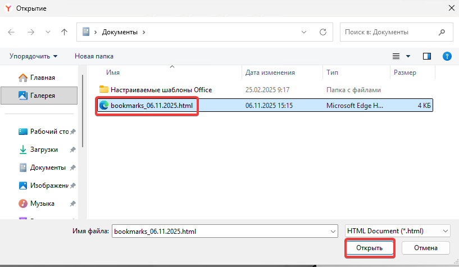Select Музыка in the navigation pane
Image resolution: width=459 pixels, height=267 pixels.
tap(42, 203)
